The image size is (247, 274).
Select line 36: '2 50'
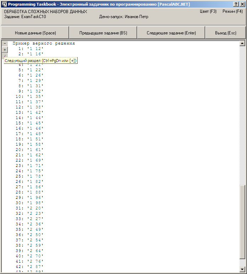pyautogui.click(x=29, y=235)
